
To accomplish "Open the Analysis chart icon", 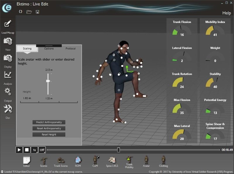I will 8,75.
